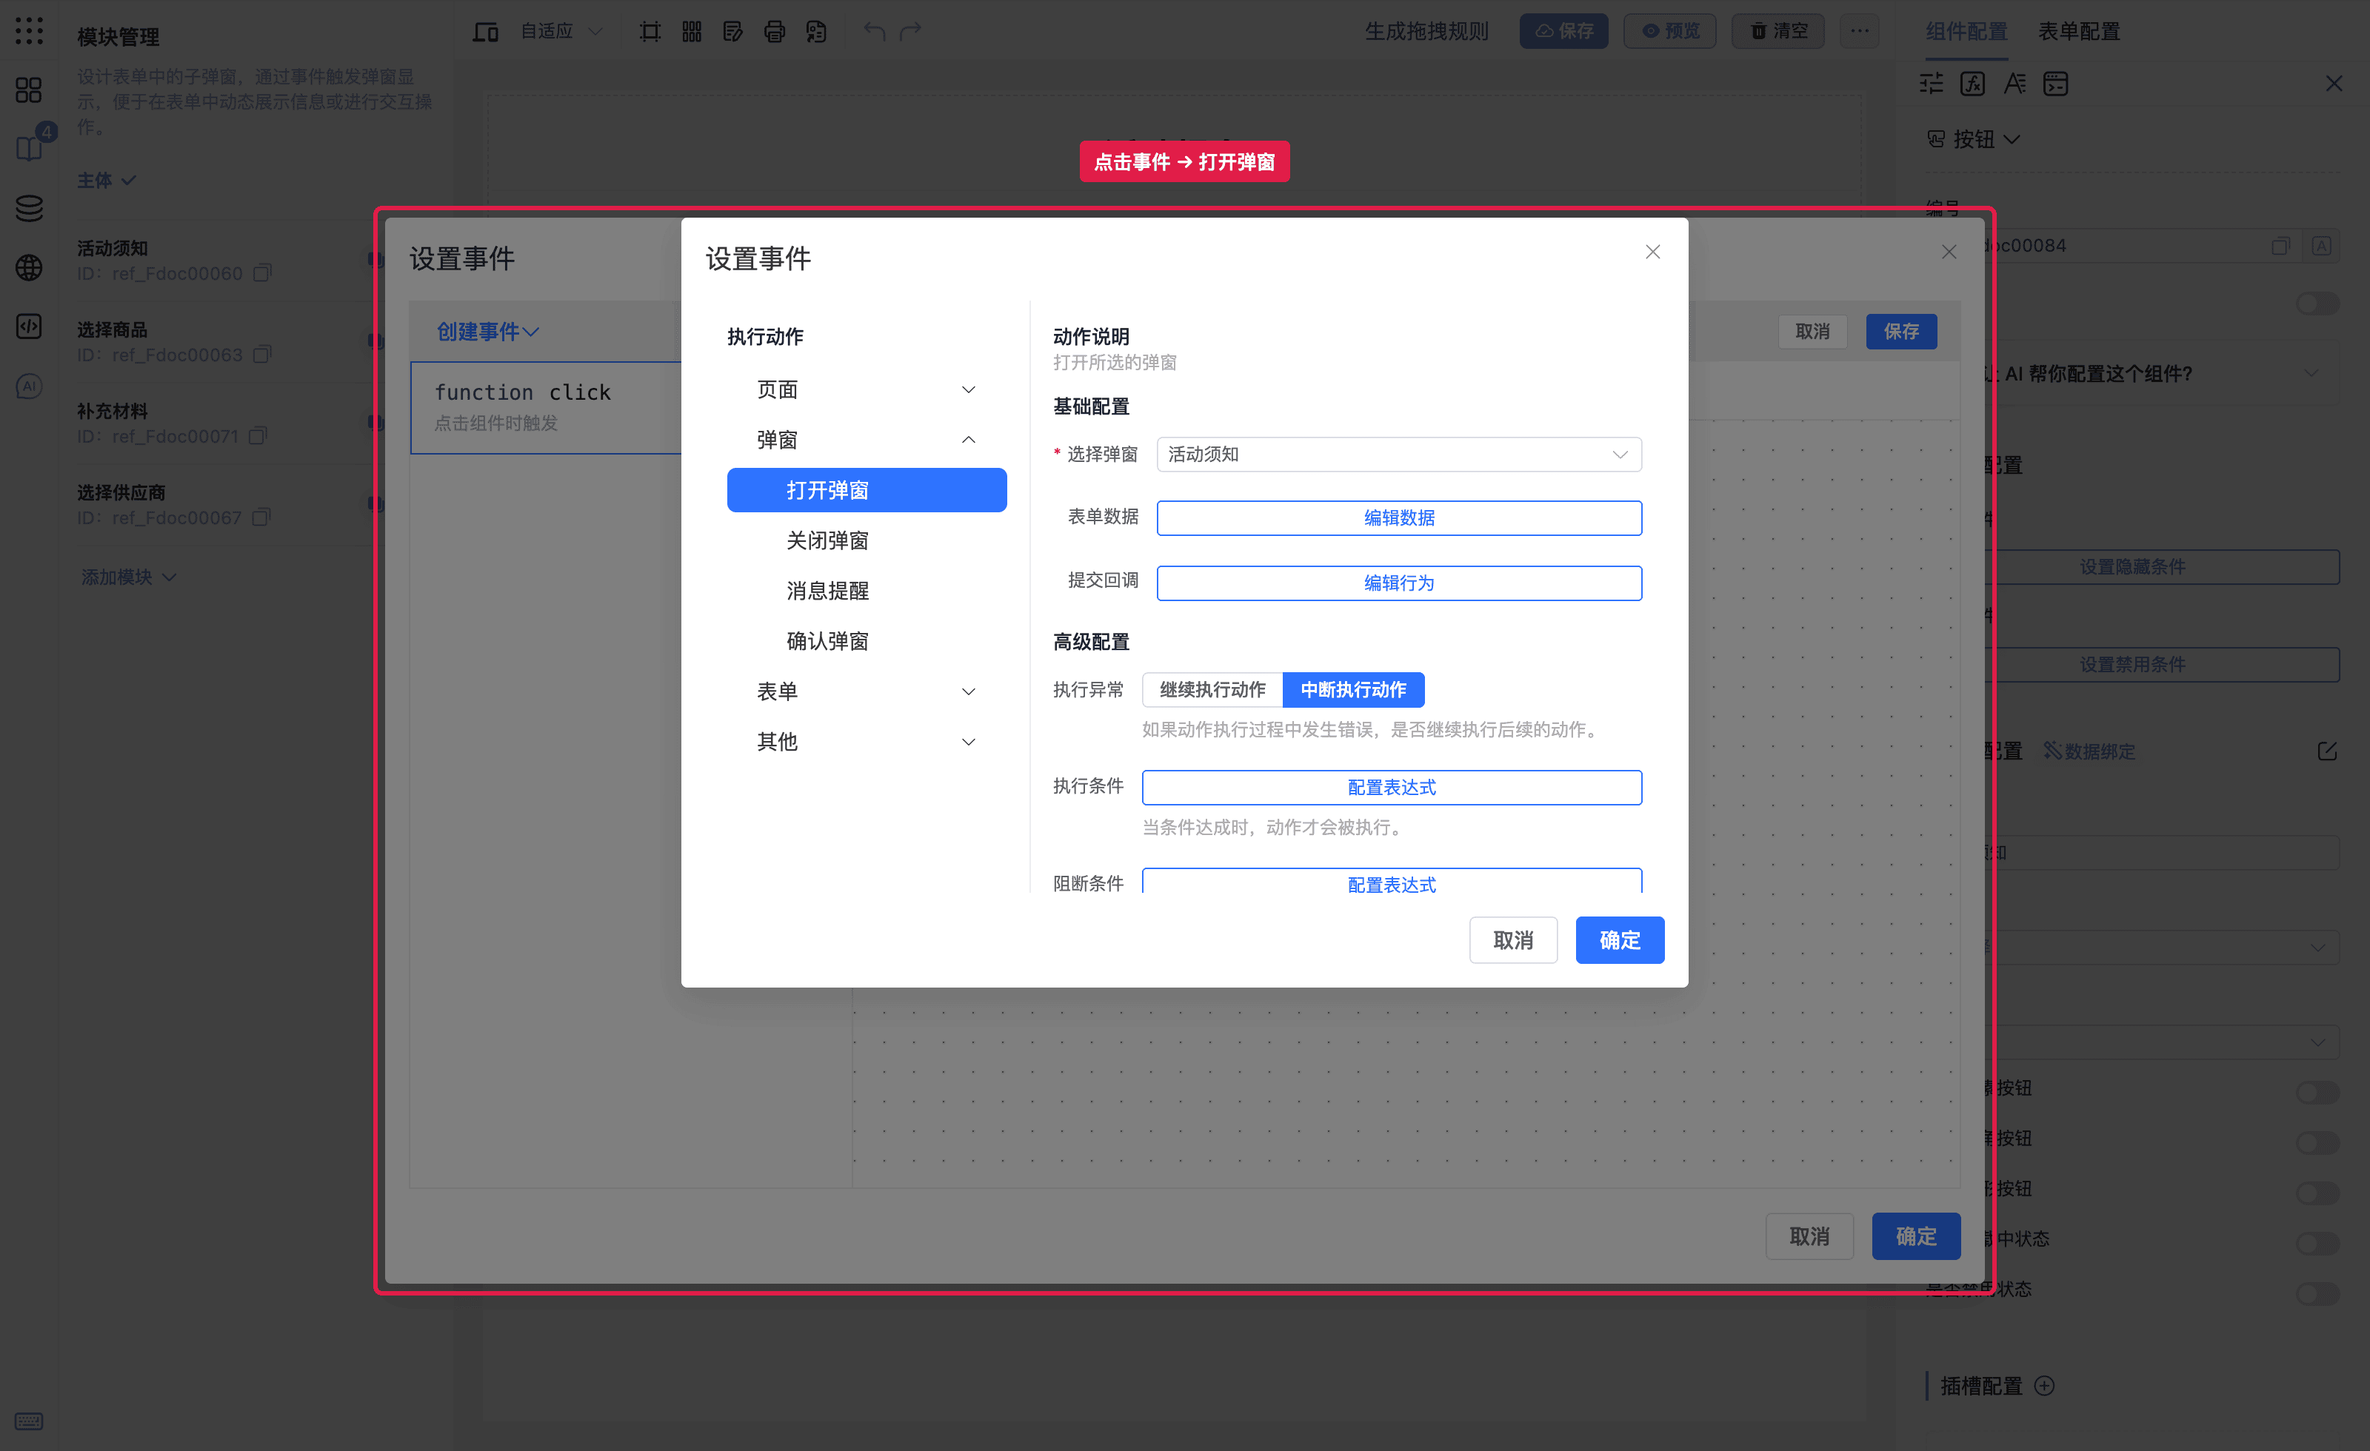Click the add slot plus icon beside 插槽配置
The image size is (2370, 1451).
[2045, 1386]
